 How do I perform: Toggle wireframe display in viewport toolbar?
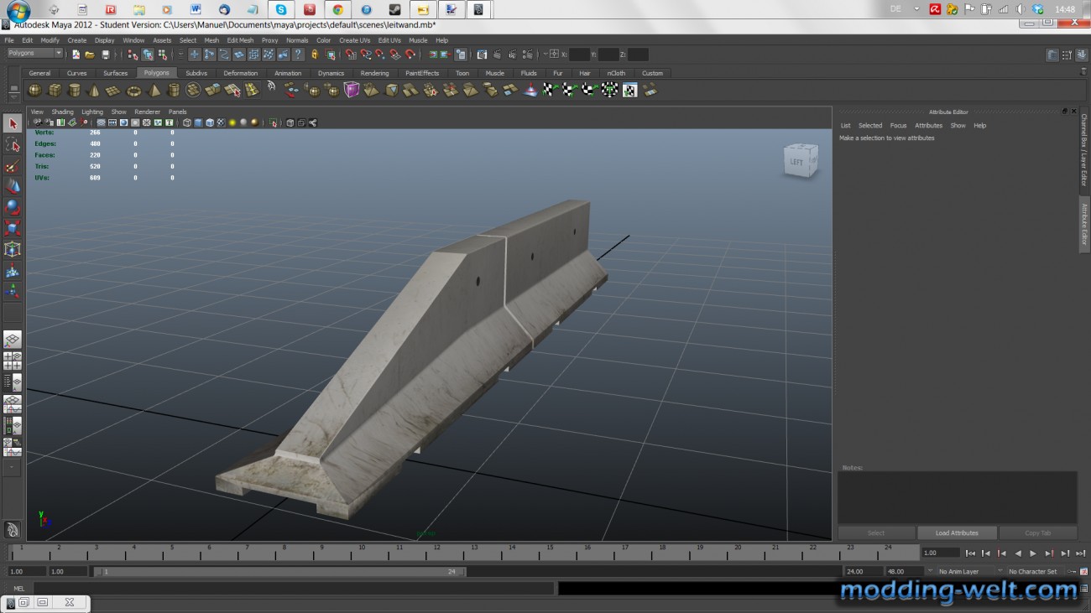(186, 122)
